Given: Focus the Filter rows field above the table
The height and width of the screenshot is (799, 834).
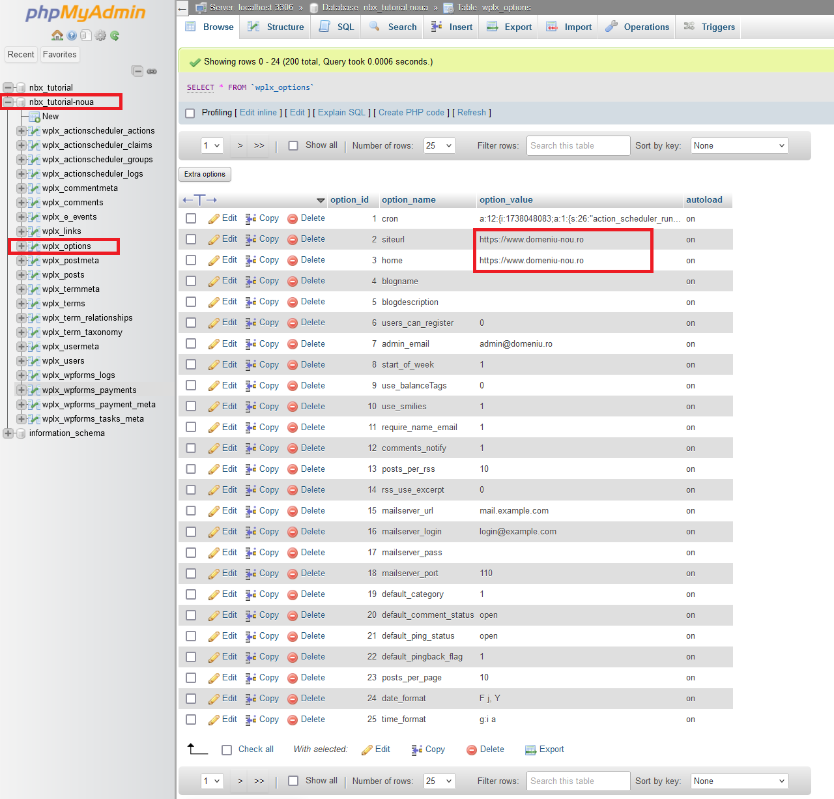Looking at the screenshot, I should (579, 145).
